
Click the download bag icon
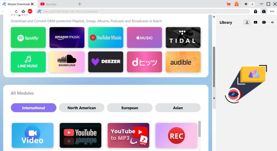tap(264, 12)
